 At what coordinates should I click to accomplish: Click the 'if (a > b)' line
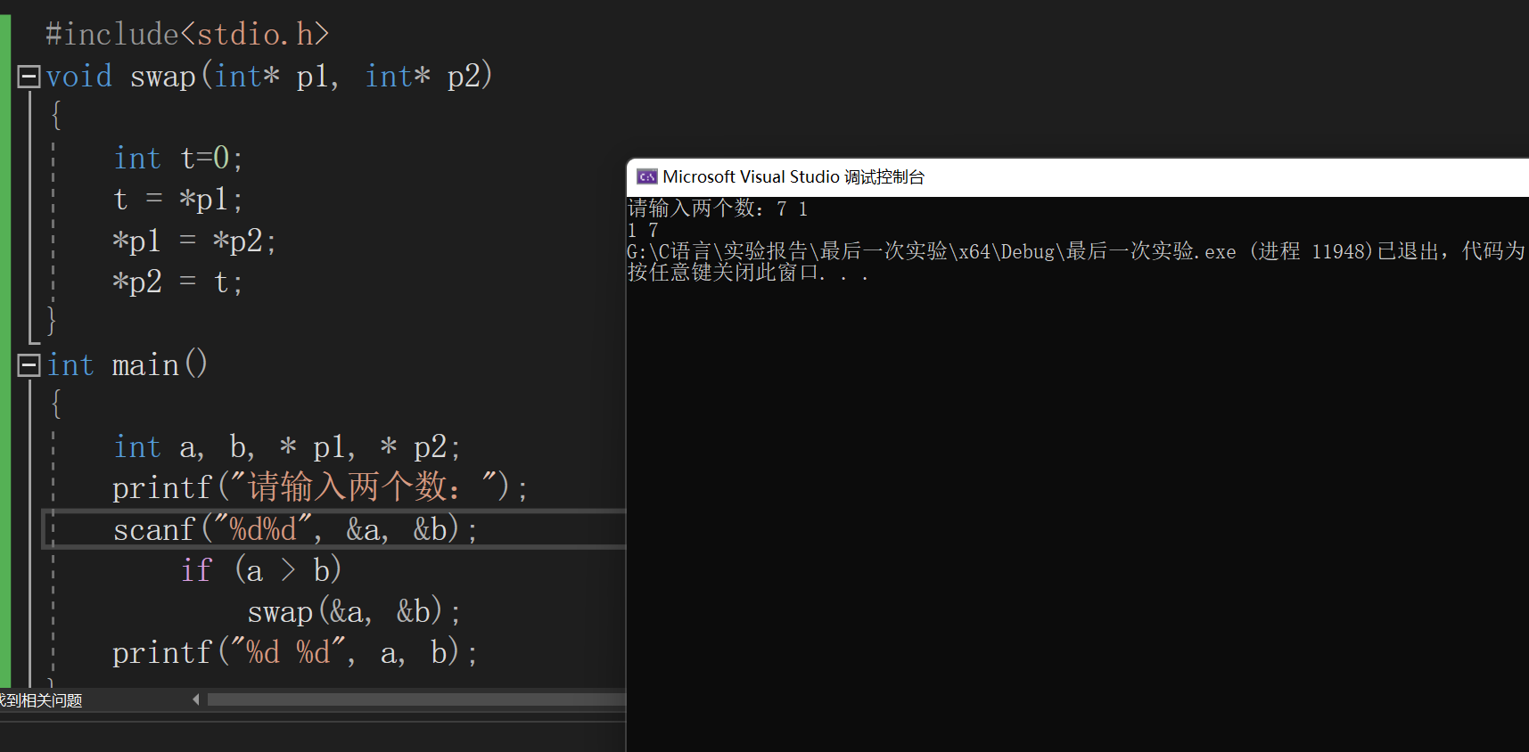click(261, 570)
